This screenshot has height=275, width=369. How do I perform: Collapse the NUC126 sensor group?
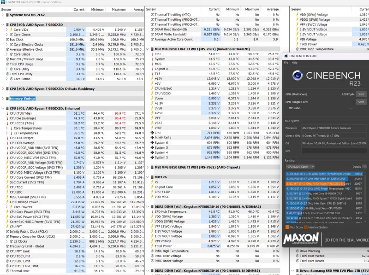point(148,177)
